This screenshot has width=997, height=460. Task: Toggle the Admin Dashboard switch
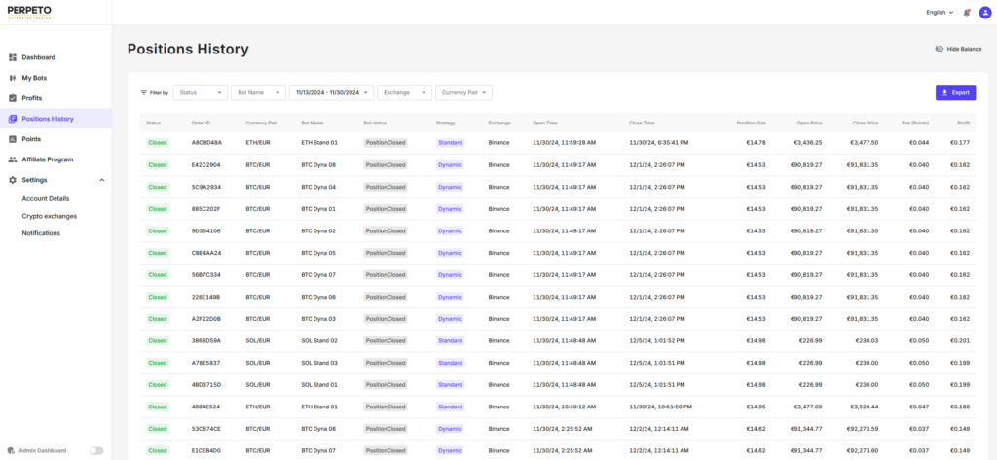(96, 450)
